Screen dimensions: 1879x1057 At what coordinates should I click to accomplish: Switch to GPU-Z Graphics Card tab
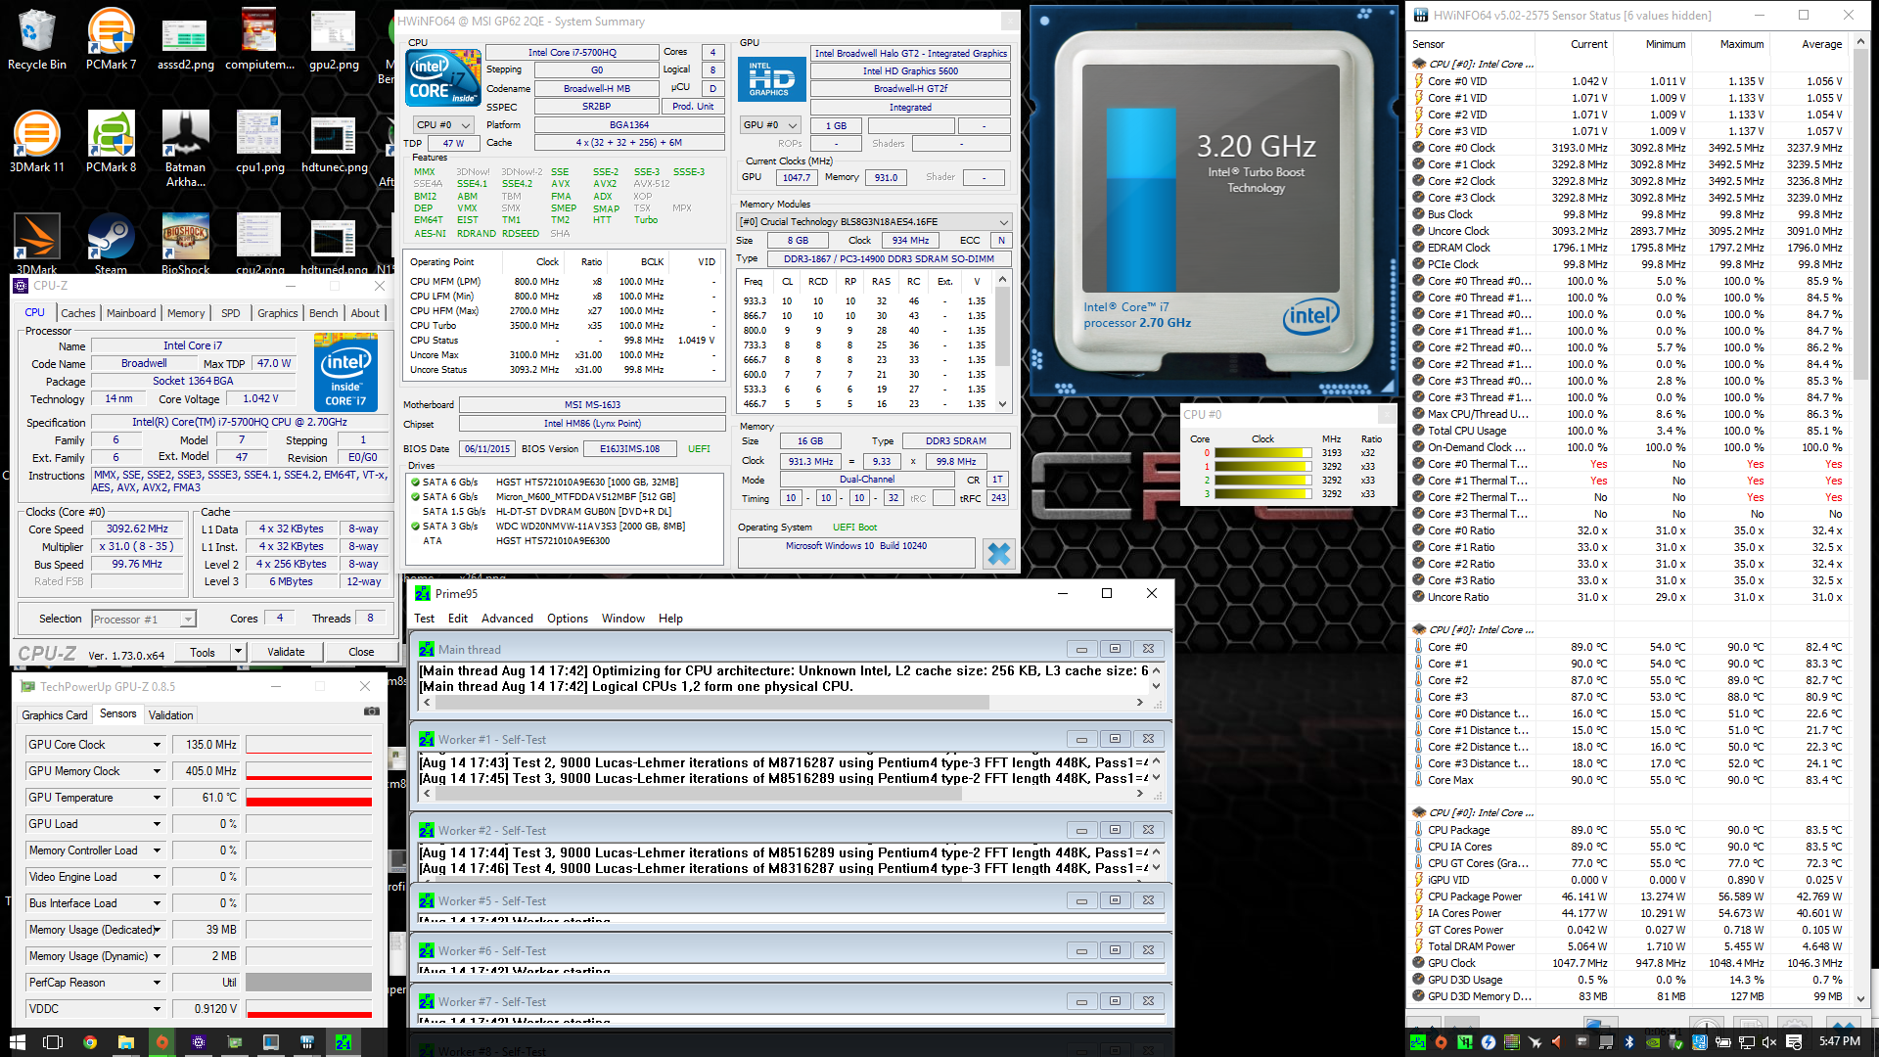coord(55,715)
